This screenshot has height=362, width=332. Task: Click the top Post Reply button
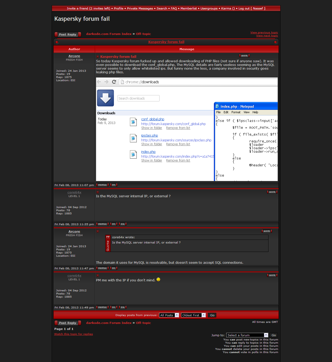(x=68, y=34)
